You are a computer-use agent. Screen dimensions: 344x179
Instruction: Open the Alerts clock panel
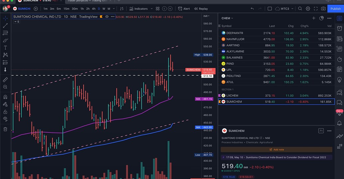pos(339,28)
